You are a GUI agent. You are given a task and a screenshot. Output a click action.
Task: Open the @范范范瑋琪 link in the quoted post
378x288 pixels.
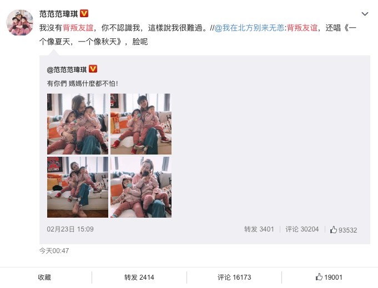click(67, 70)
